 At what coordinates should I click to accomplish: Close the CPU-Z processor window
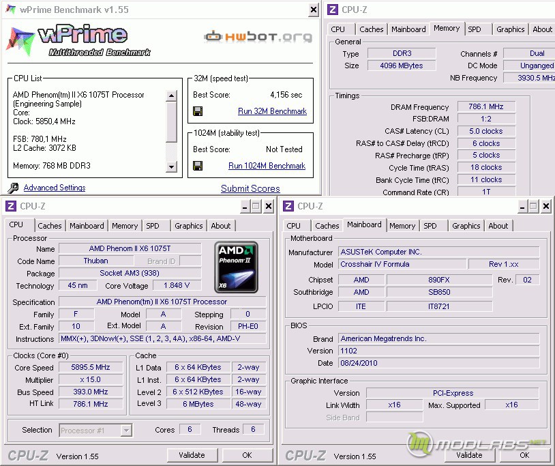(269, 206)
